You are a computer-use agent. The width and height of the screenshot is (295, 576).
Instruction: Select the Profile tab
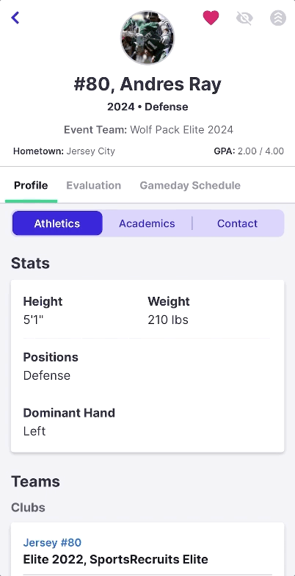point(31,185)
